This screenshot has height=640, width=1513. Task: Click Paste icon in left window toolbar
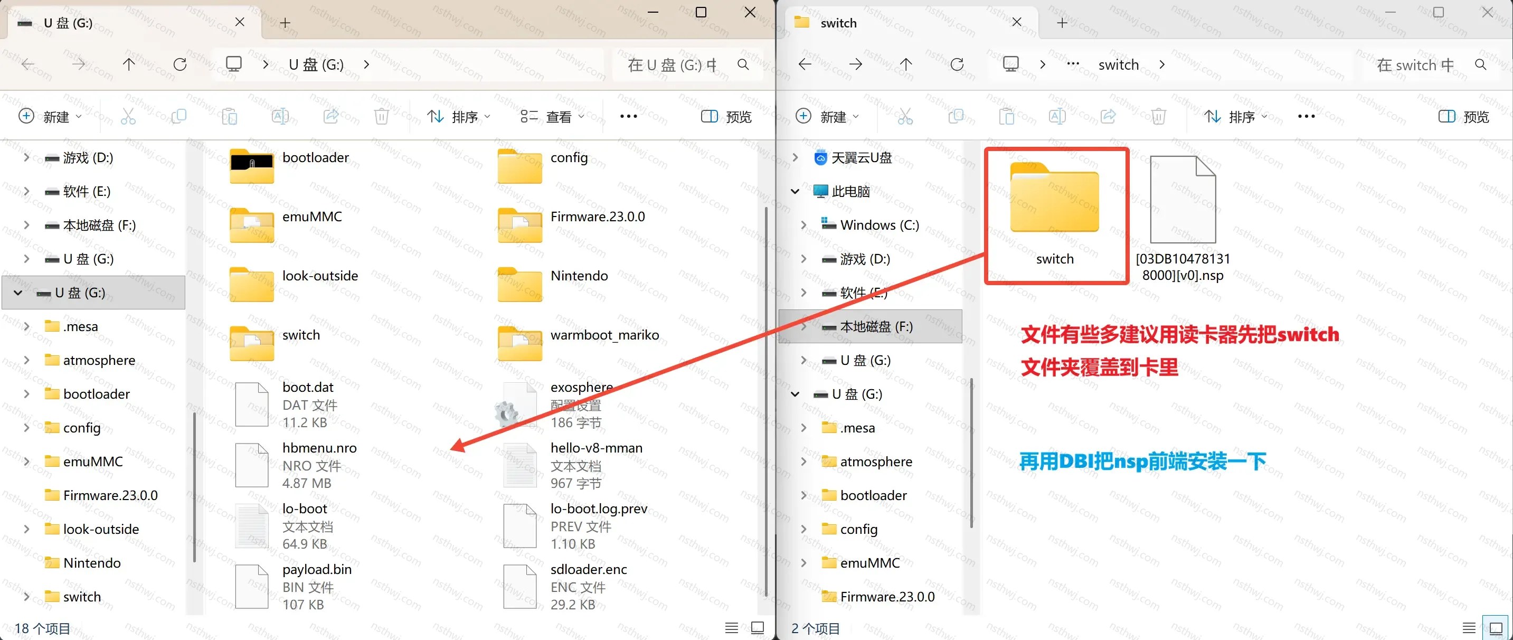(x=229, y=116)
